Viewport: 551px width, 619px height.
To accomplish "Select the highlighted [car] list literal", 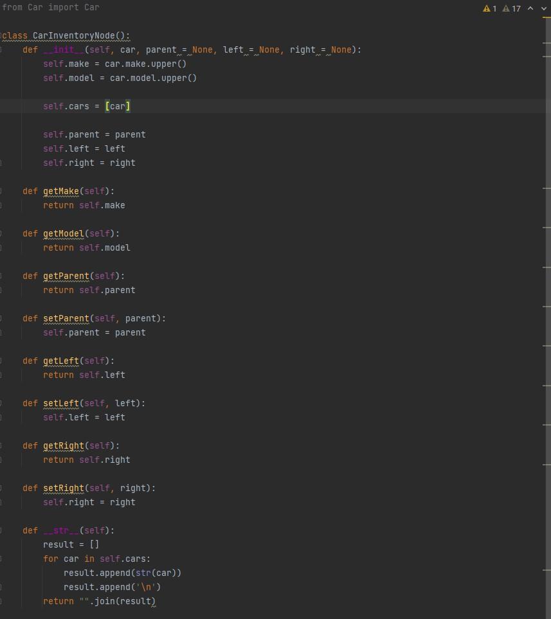I will pyautogui.click(x=118, y=106).
